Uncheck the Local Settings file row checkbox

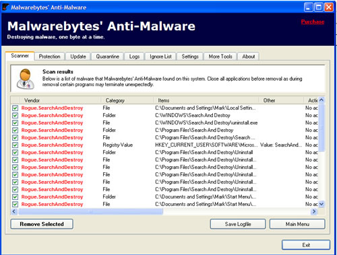(x=15, y=108)
